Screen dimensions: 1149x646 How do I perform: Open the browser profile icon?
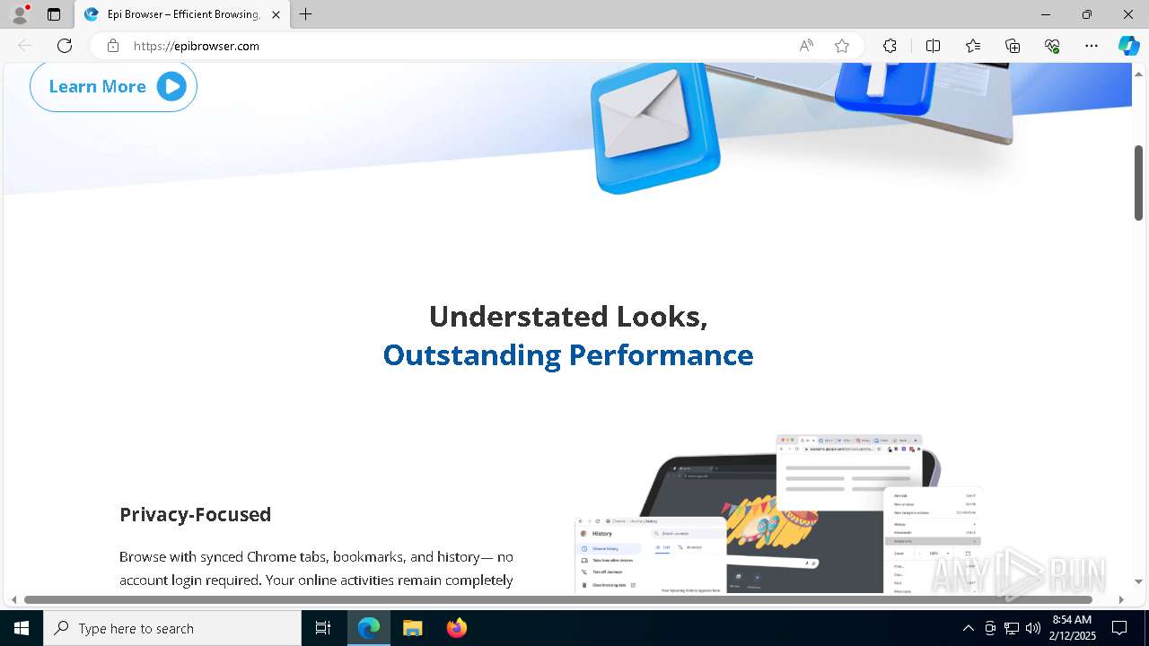(x=19, y=14)
